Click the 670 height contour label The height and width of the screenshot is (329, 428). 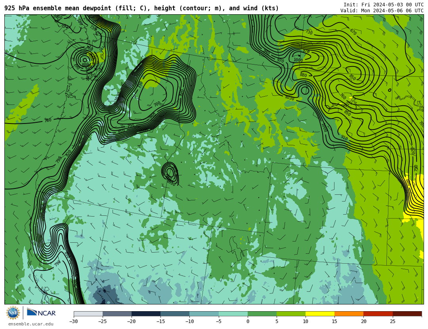click(353, 32)
